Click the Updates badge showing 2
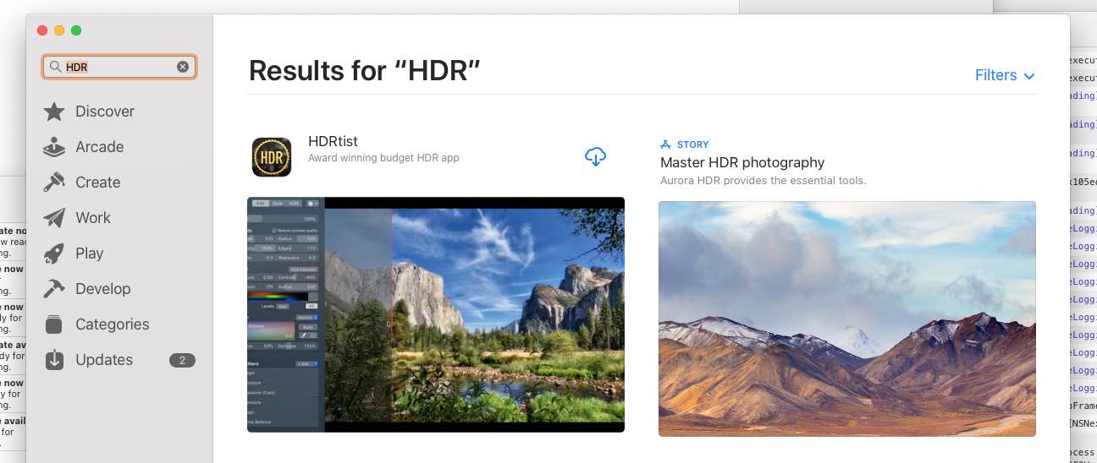1097x463 pixels. coord(182,360)
